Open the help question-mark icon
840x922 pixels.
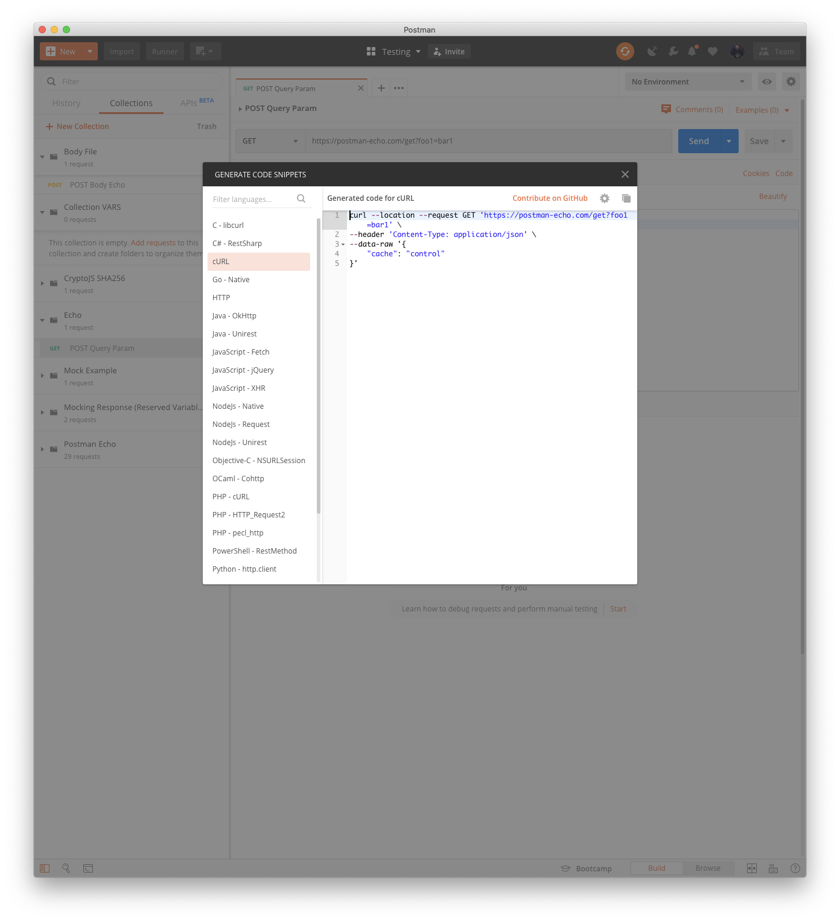(795, 868)
